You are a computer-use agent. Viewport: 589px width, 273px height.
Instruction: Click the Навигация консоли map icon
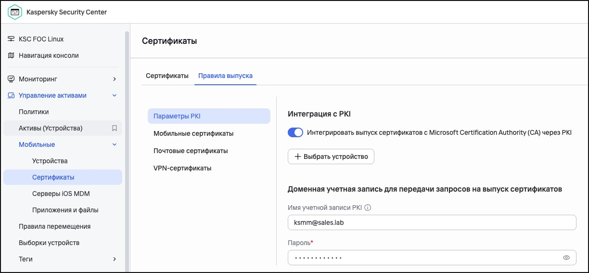click(x=11, y=55)
